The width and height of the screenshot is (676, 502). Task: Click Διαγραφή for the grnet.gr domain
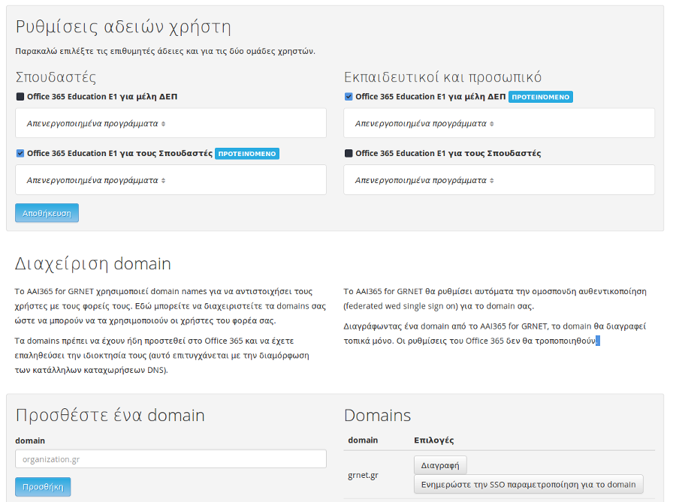coord(440,465)
